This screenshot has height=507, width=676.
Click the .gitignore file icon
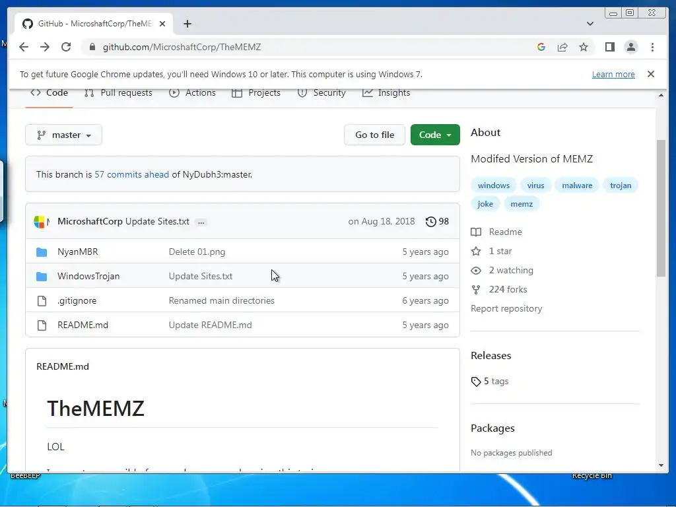point(42,301)
